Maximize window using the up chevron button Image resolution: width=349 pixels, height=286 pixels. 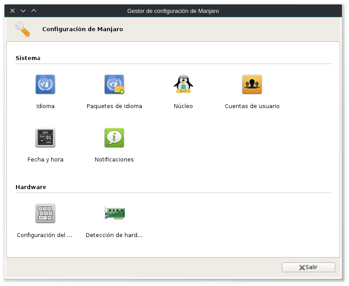click(34, 11)
